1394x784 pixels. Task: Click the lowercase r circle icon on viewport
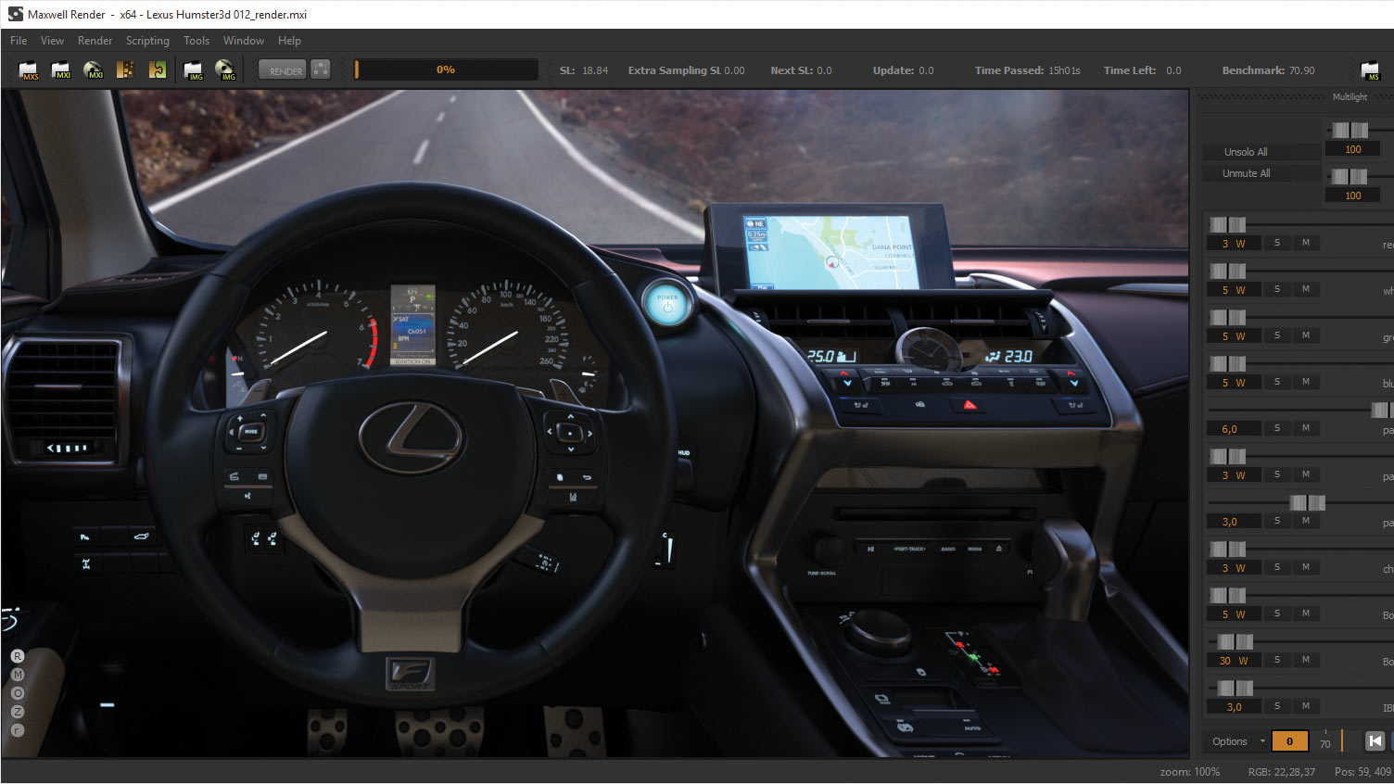pos(17,730)
